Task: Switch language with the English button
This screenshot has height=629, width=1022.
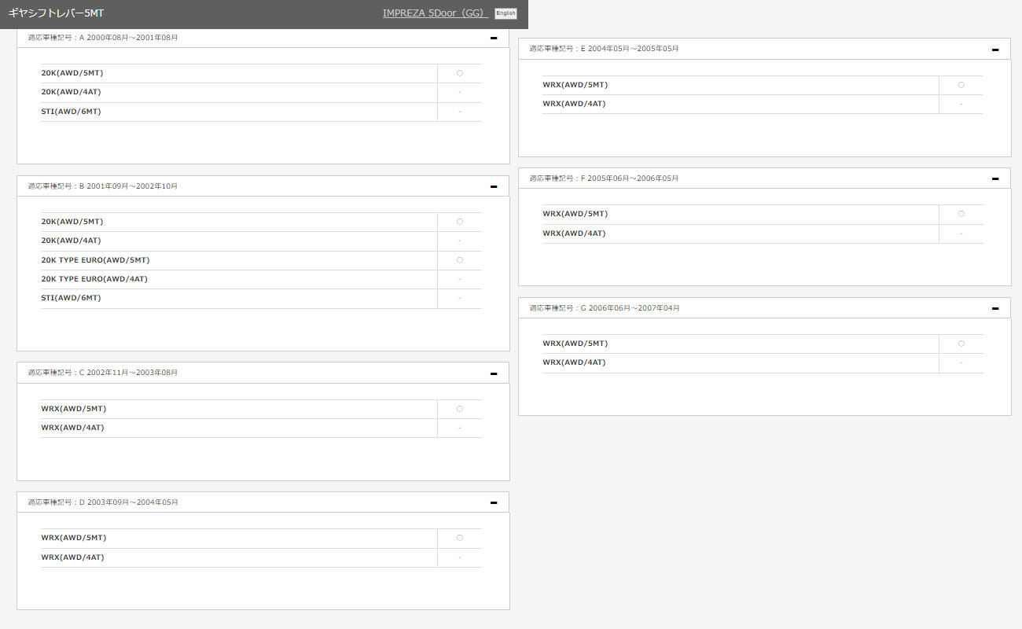Action: tap(505, 13)
